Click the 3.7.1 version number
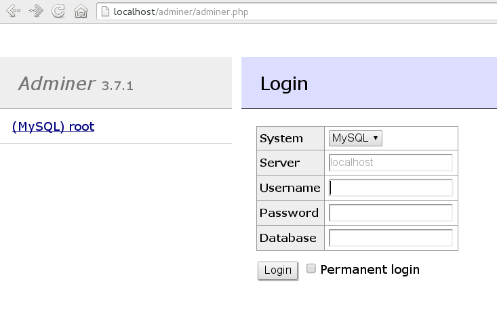Image resolution: width=497 pixels, height=309 pixels. (x=117, y=86)
